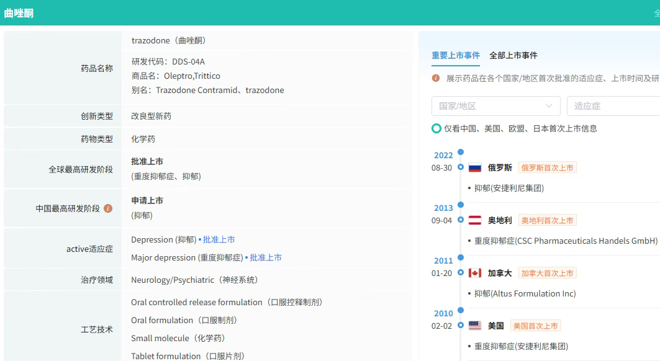Switch to 全部上市事件 tab
This screenshot has width=660, height=361.
[513, 55]
